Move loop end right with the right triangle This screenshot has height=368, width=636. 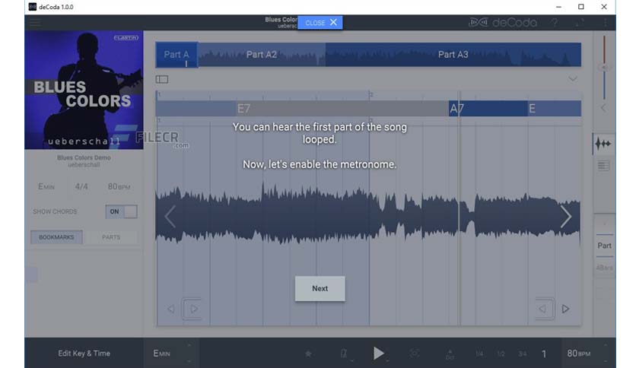(x=565, y=309)
